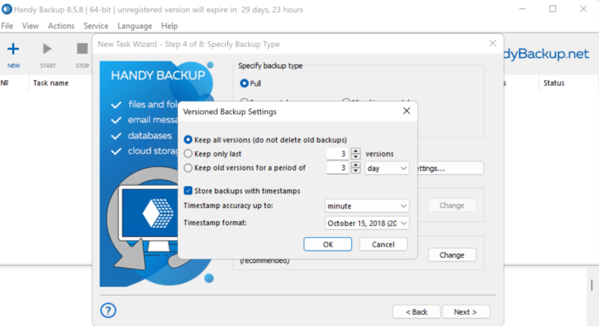Select the Full backup type radio
The width and height of the screenshot is (599, 326).
click(244, 83)
